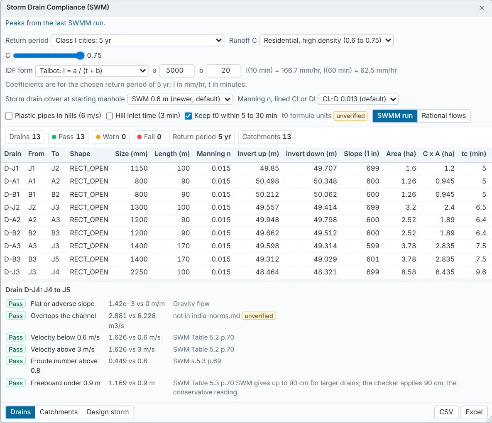Switch to the Catchments tab
The width and height of the screenshot is (492, 423).
[x=59, y=412]
